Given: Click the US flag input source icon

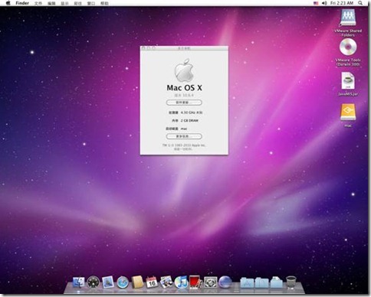Looking at the screenshot, I should tap(316, 3).
